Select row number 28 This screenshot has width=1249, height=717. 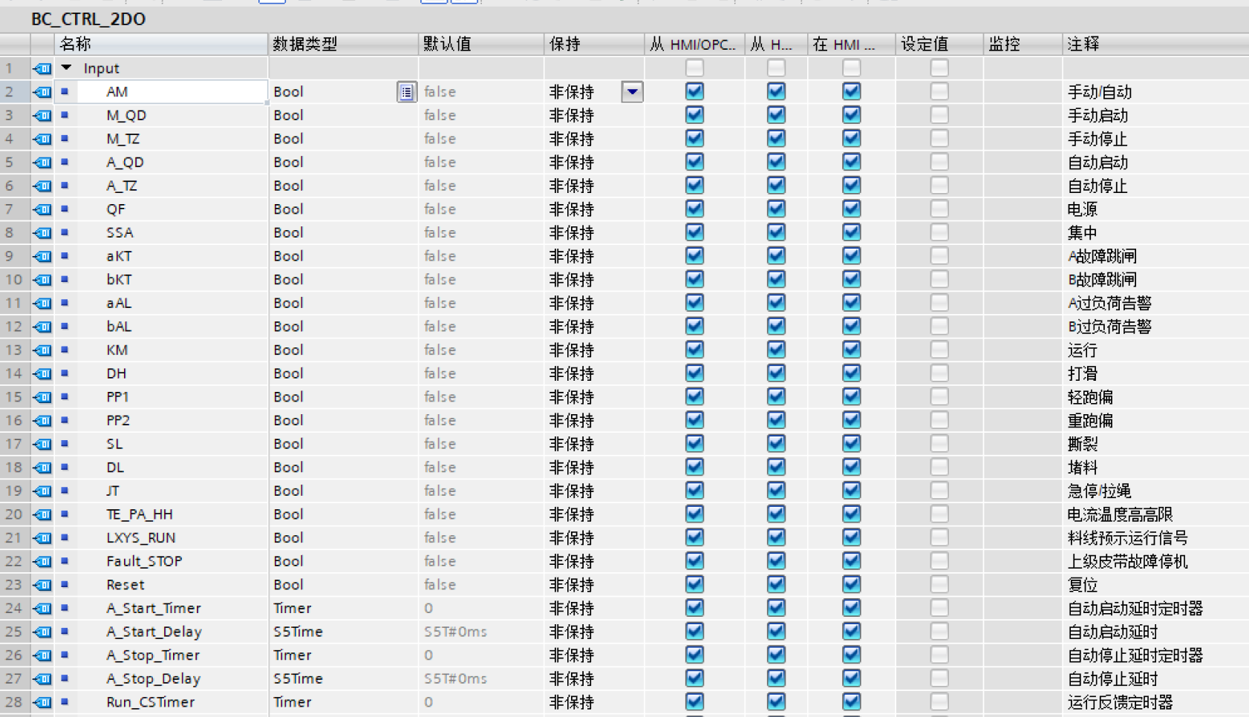point(14,702)
